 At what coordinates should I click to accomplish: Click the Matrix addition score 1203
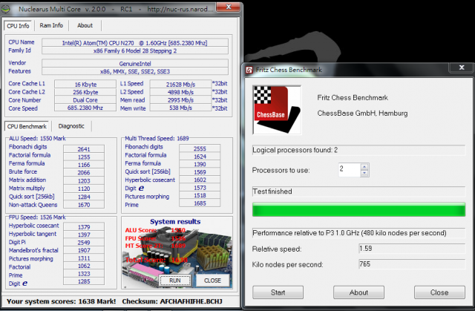(x=84, y=180)
